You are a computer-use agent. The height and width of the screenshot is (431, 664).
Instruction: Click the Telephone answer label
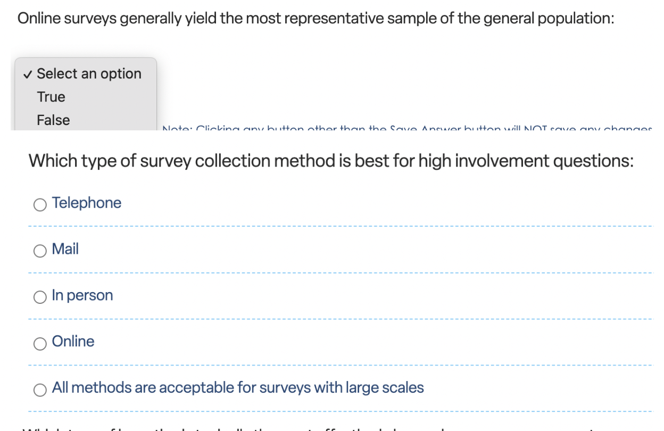pos(87,203)
